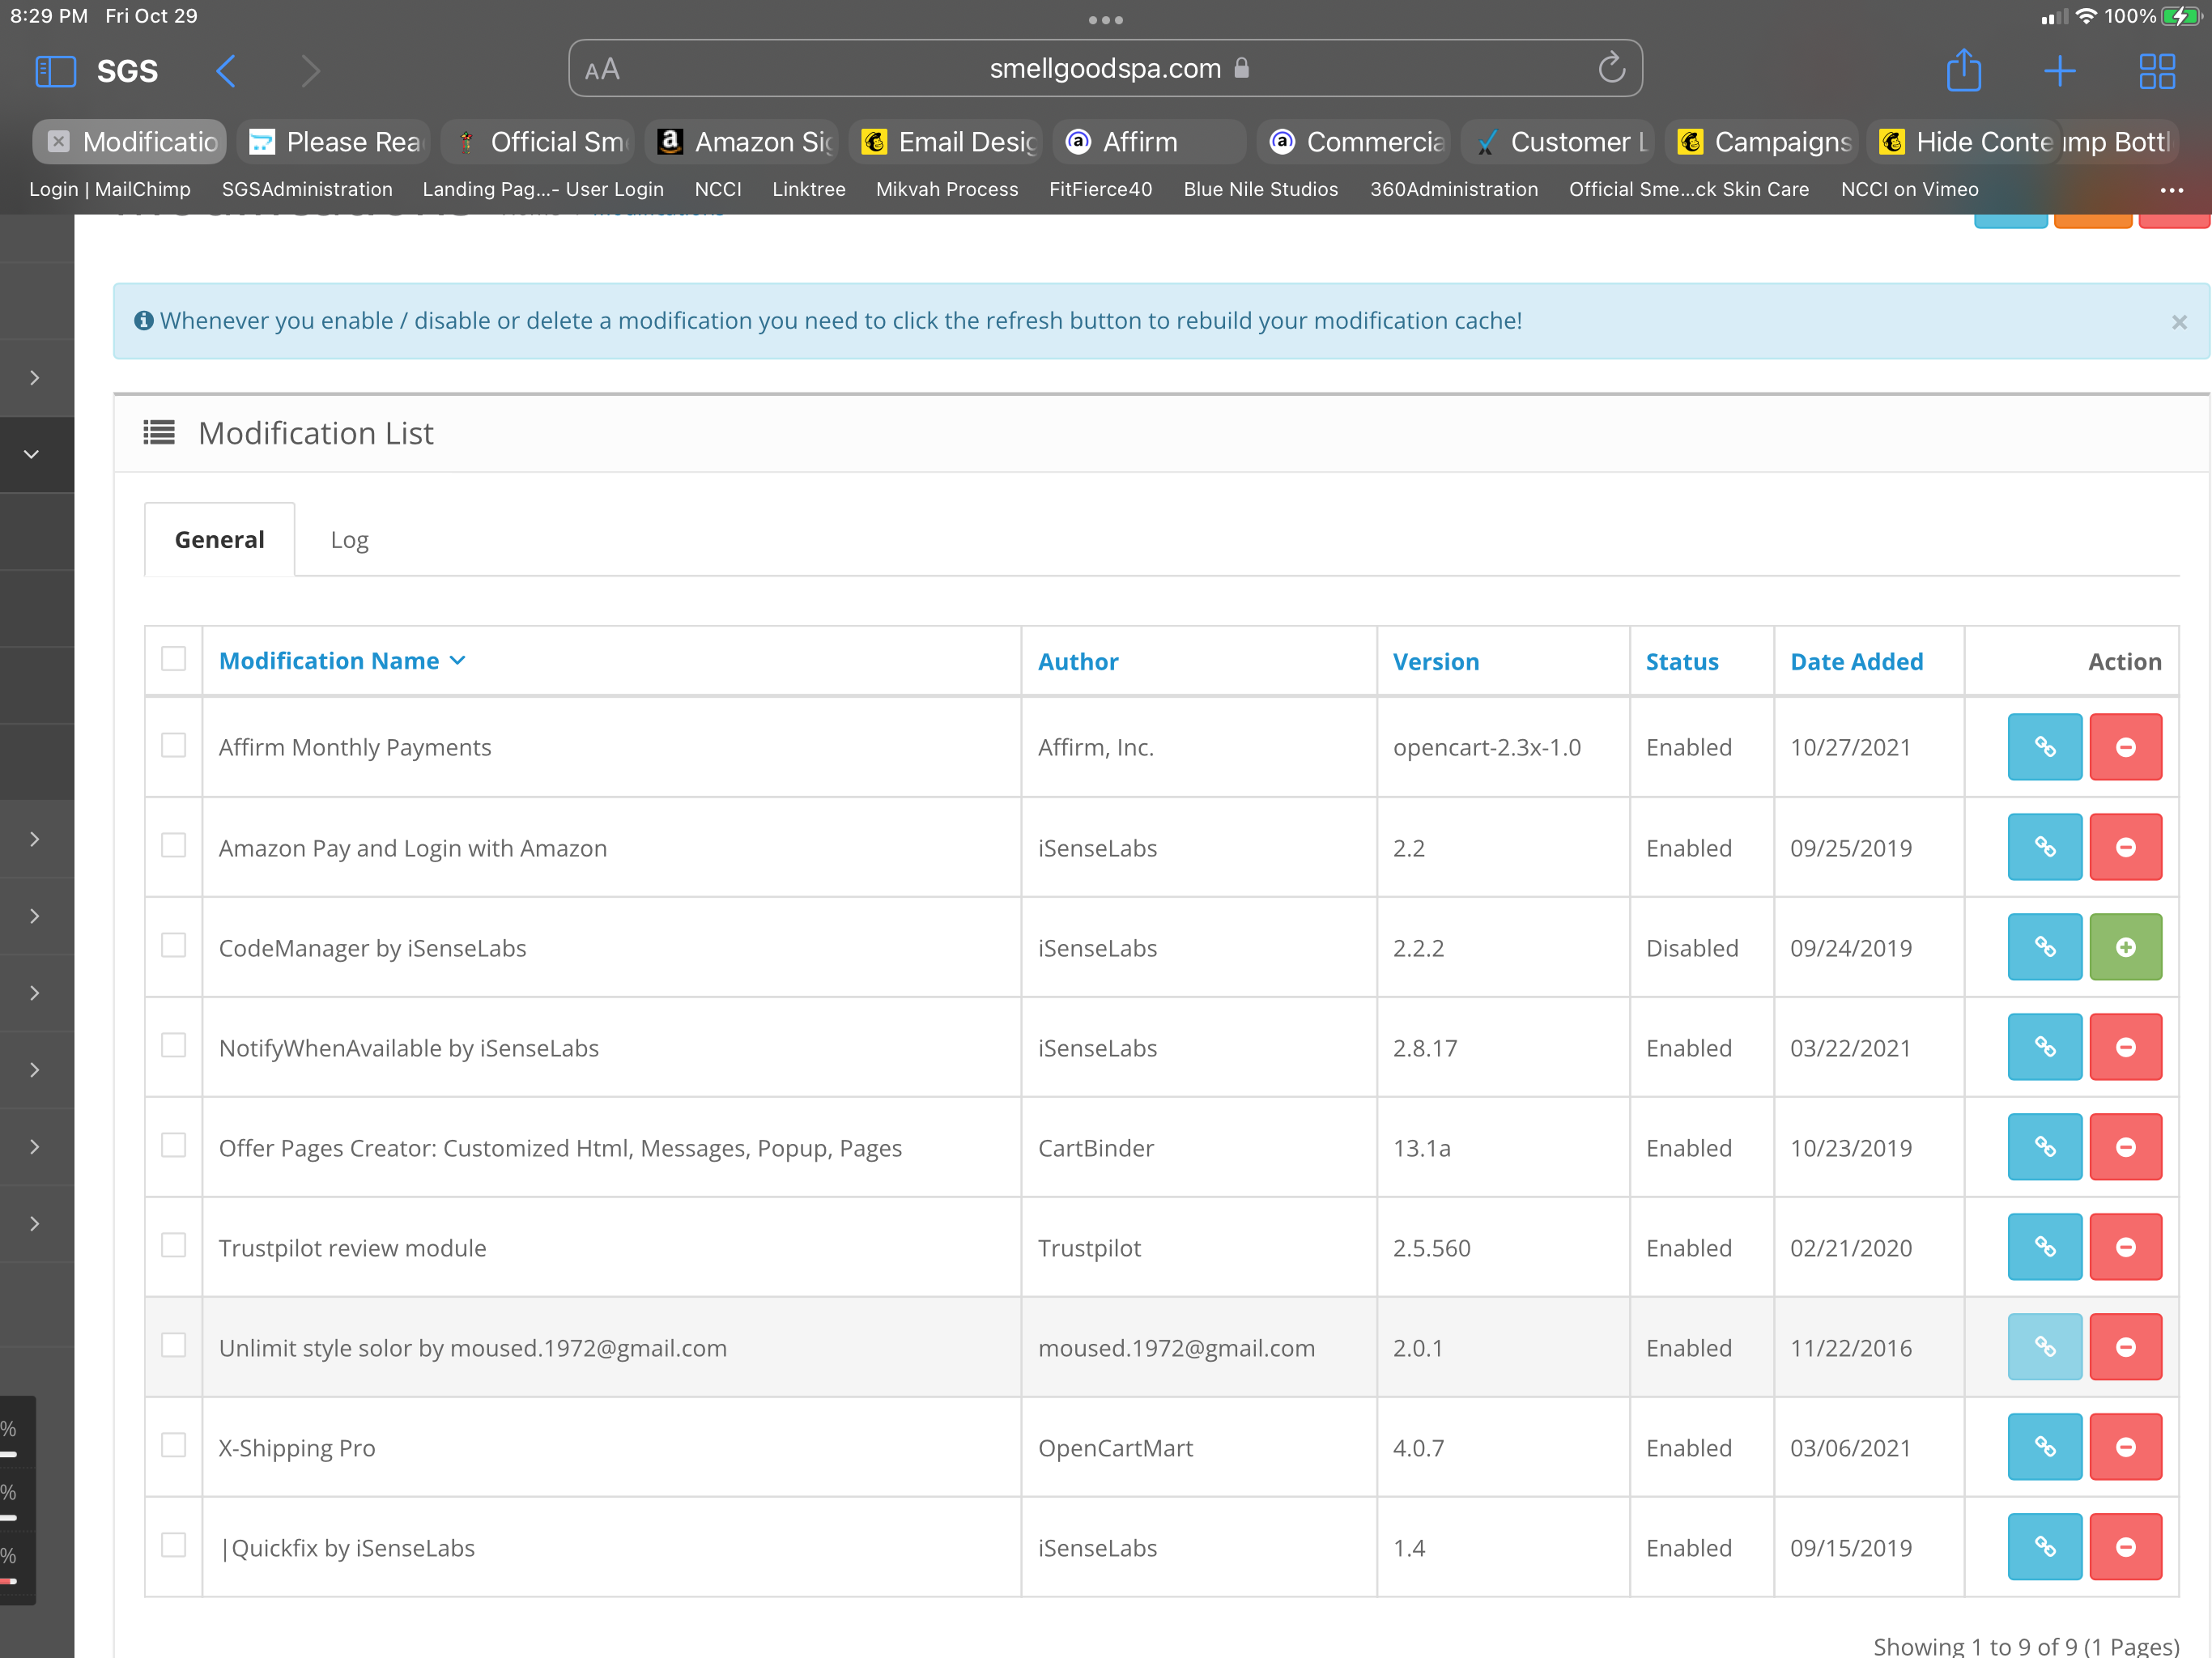Click link icon for X-Shipping Pro
The width and height of the screenshot is (2212, 1658).
click(2044, 1447)
